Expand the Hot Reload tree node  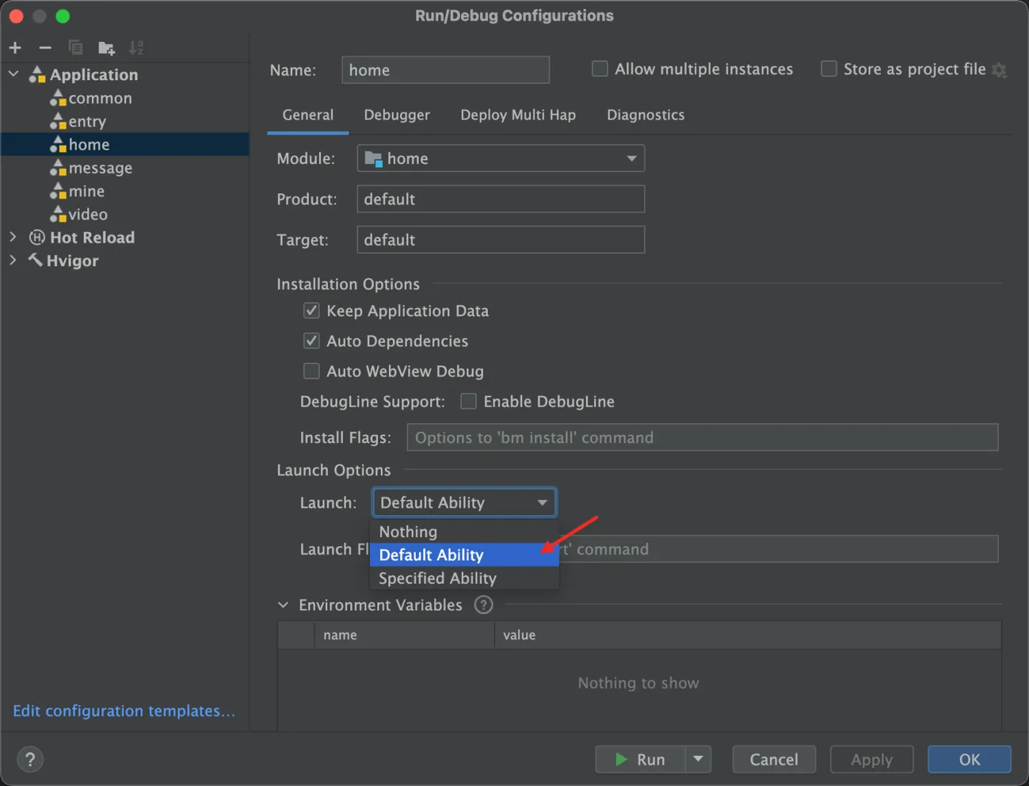pos(12,237)
